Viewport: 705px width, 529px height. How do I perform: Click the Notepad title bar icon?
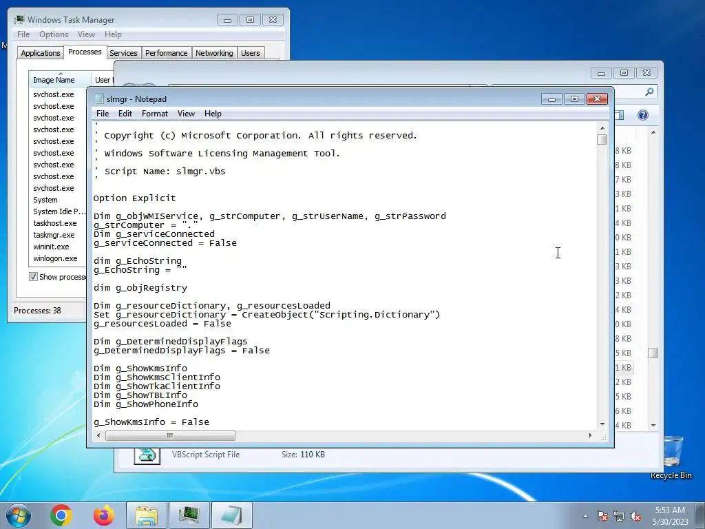coord(99,99)
